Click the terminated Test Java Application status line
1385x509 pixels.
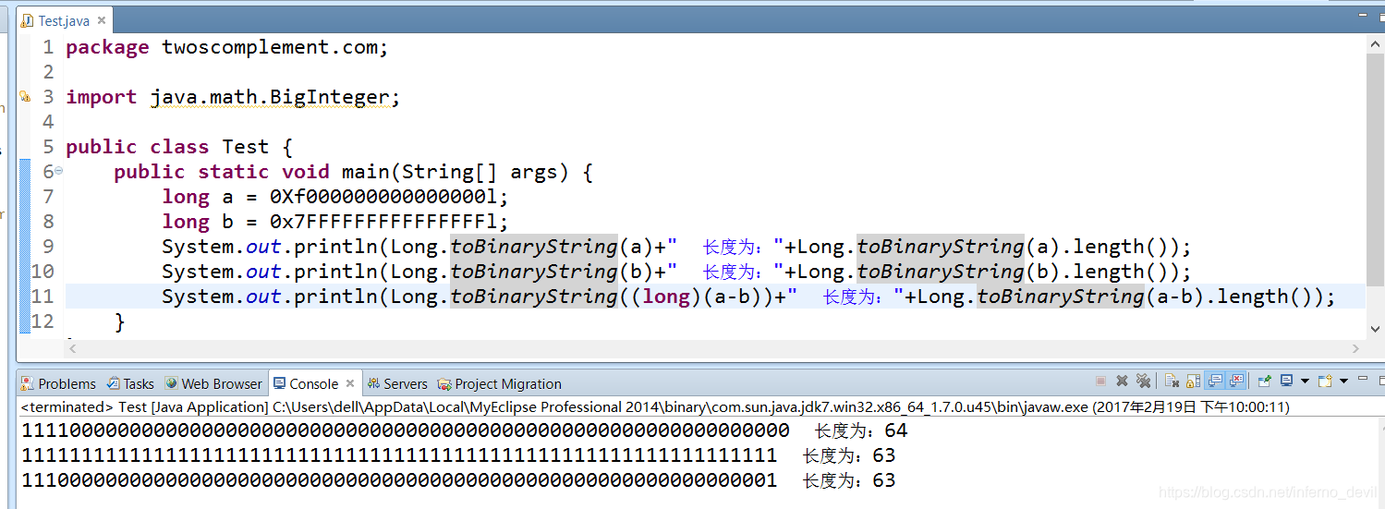point(655,406)
